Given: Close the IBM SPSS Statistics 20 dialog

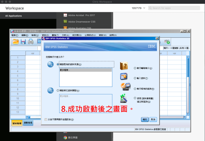Looking at the screenshot, I should [157, 38].
